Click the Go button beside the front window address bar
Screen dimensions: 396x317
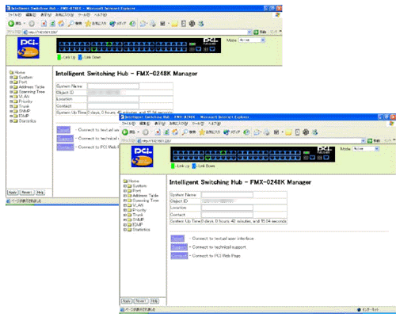click(x=374, y=141)
